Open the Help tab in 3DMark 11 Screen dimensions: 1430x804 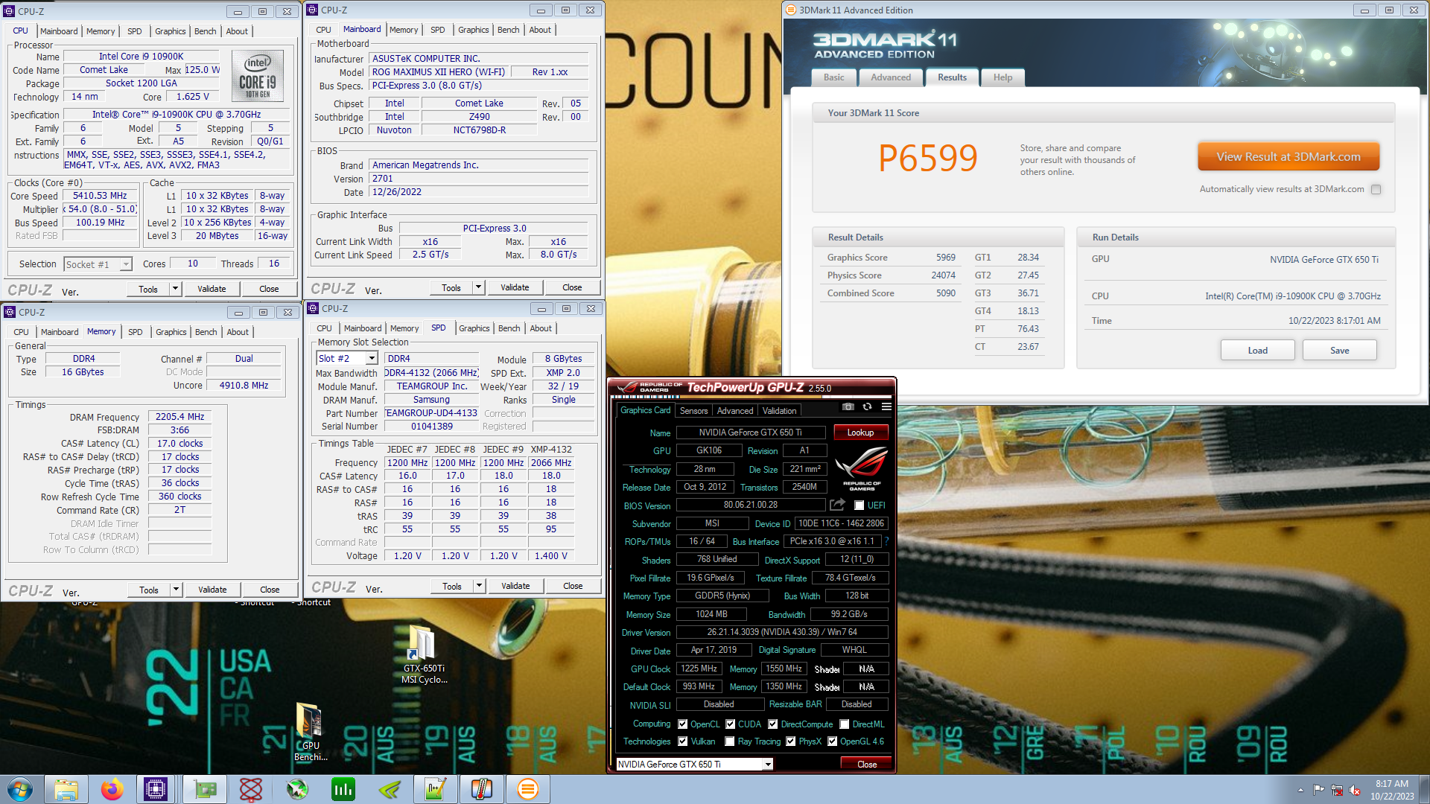(x=1002, y=77)
